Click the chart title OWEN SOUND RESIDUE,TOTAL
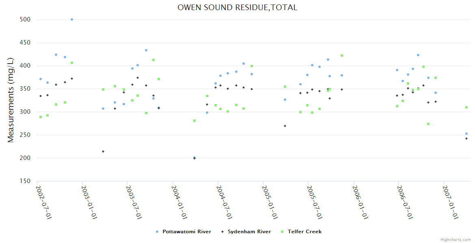 [237, 7]
